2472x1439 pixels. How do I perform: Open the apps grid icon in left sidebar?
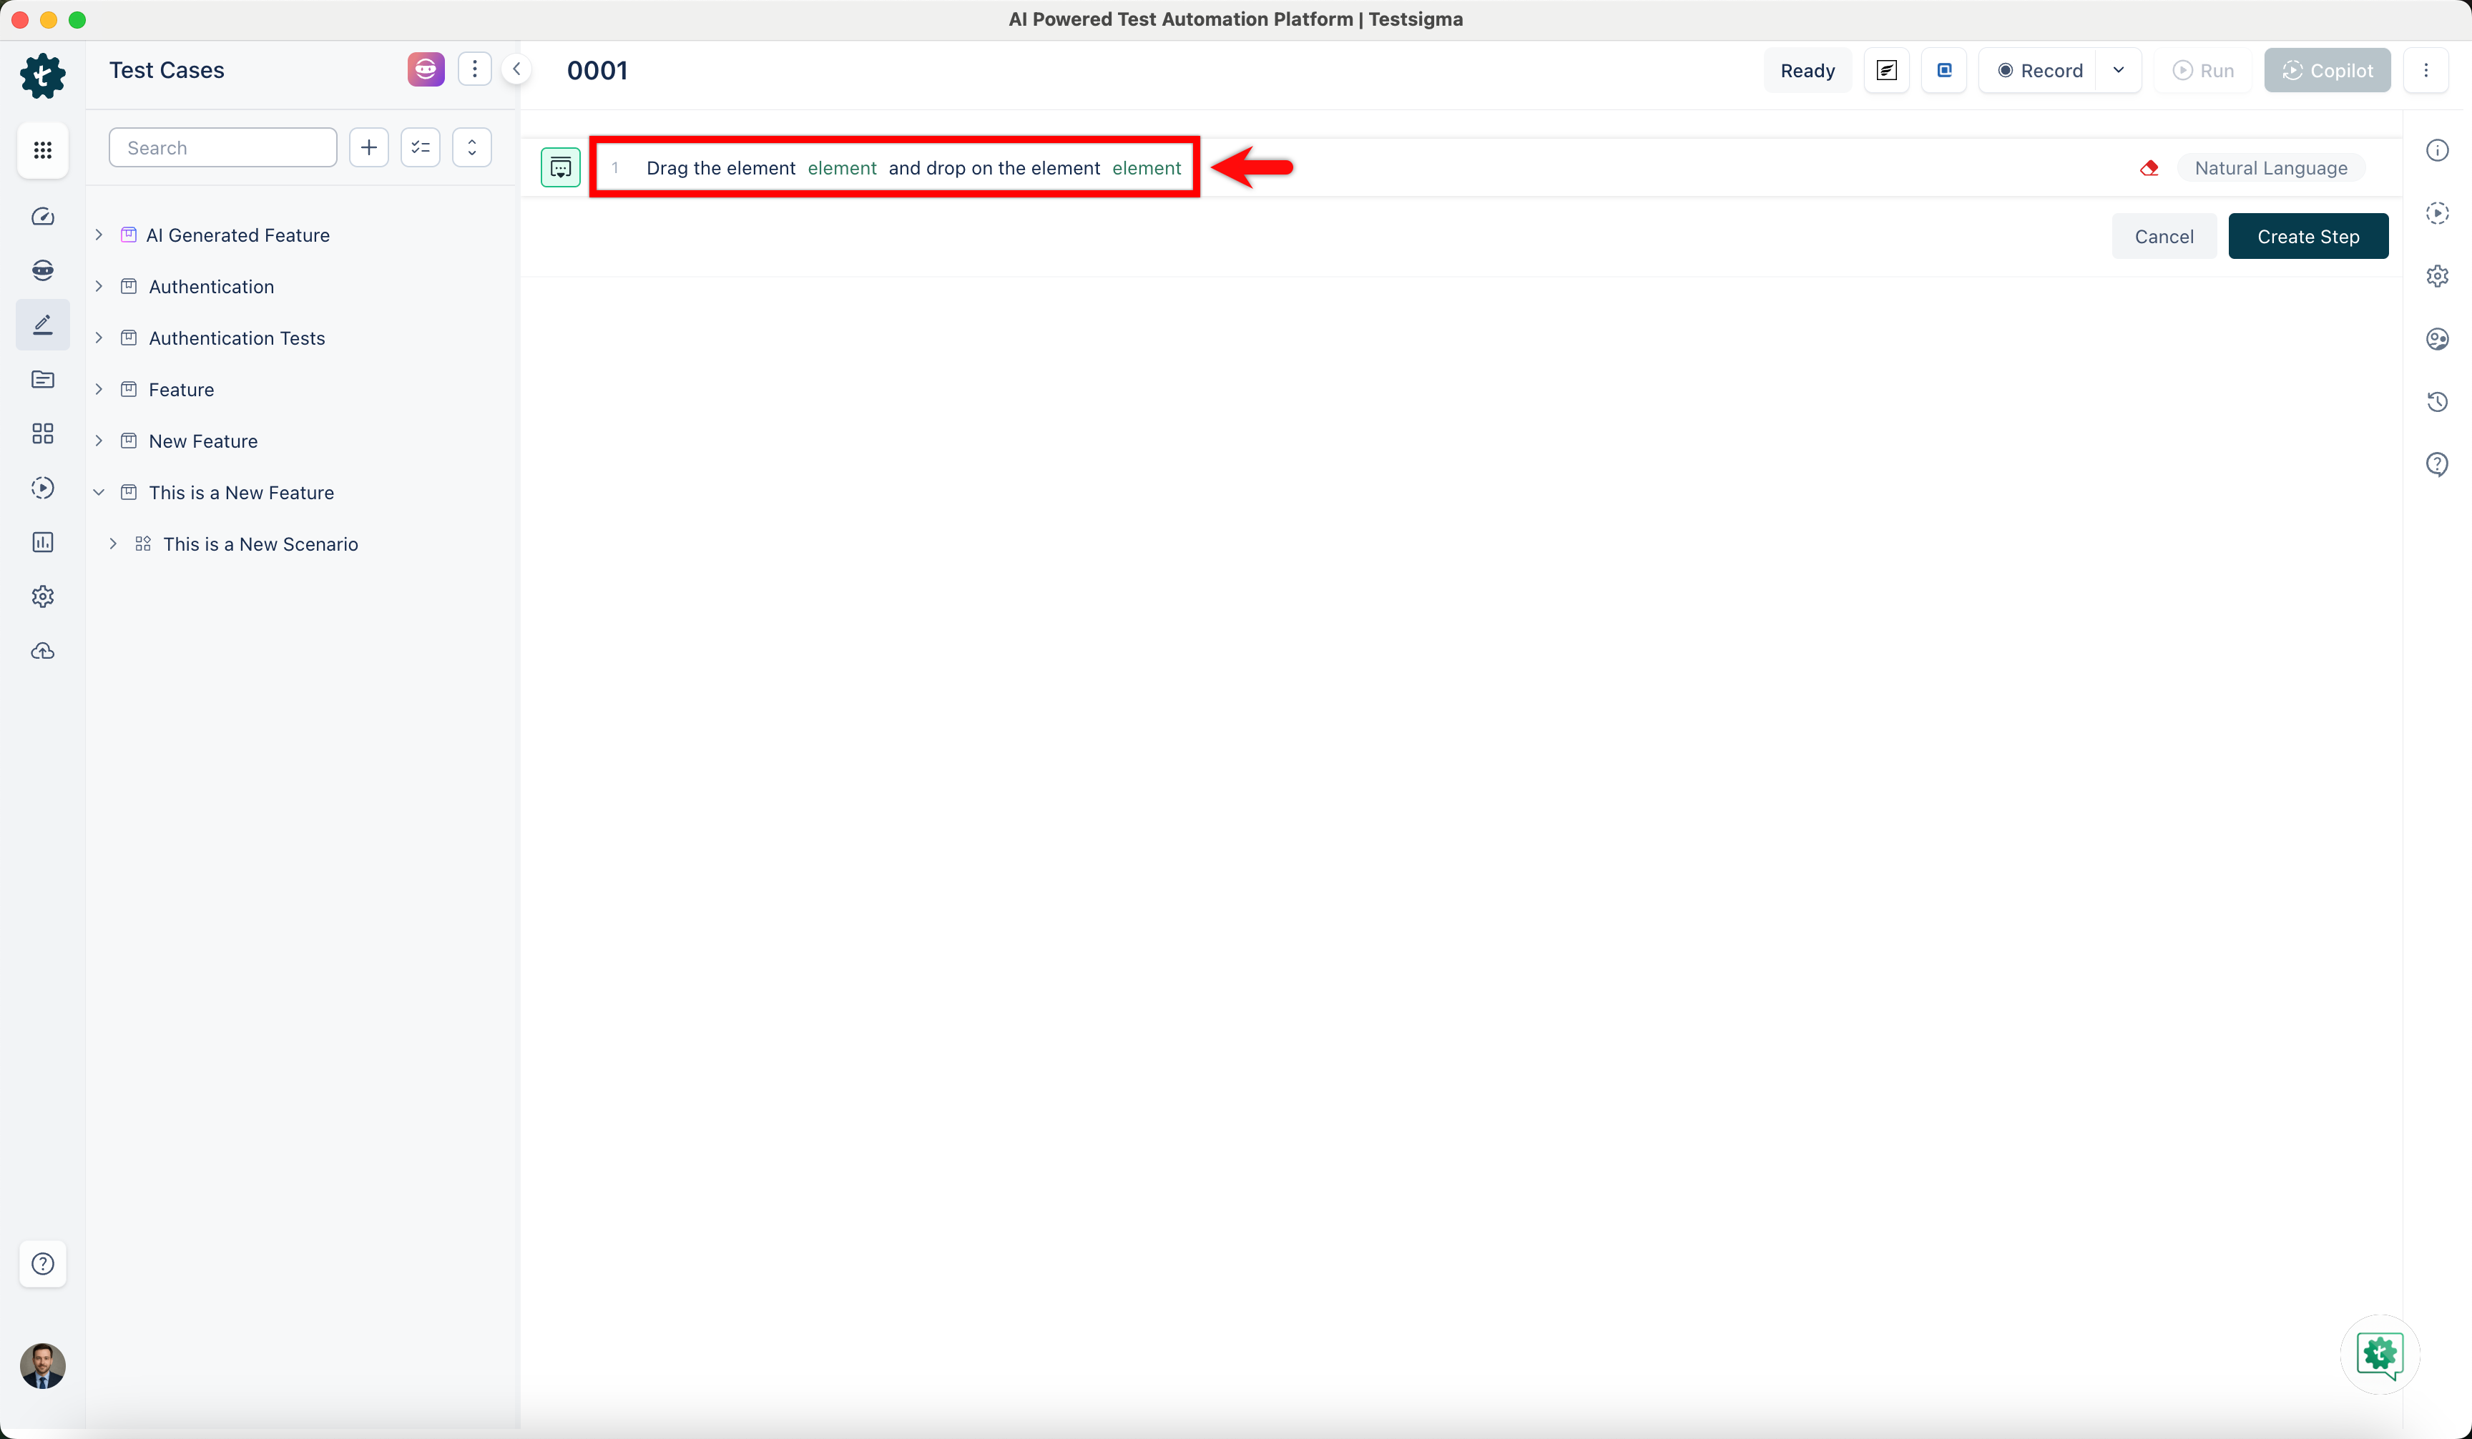point(42,150)
